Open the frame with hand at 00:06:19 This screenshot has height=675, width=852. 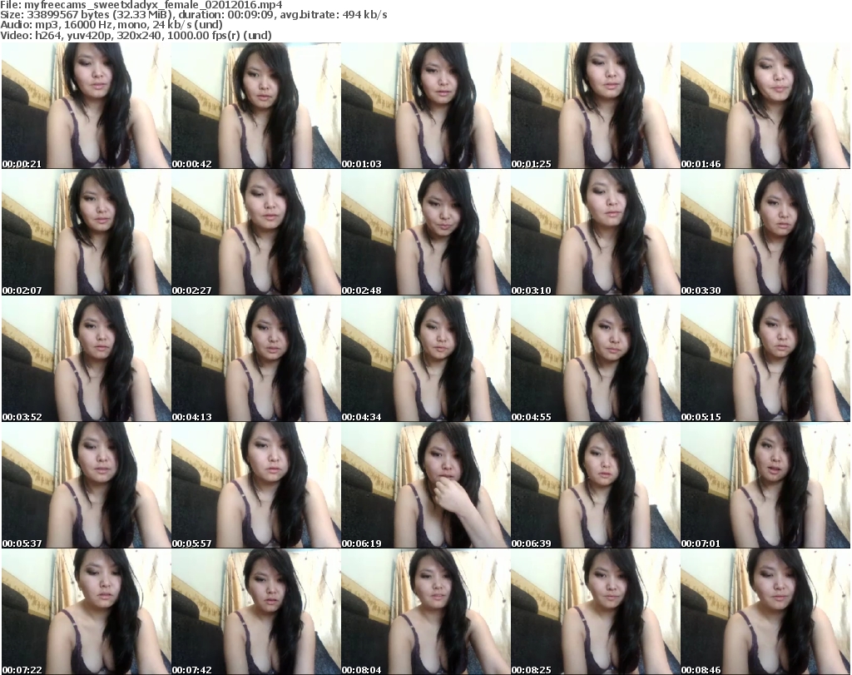tap(425, 485)
